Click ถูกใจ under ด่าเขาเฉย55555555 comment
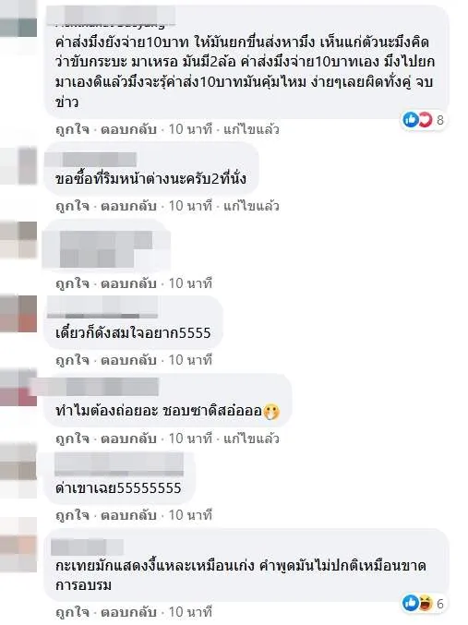 click(73, 515)
